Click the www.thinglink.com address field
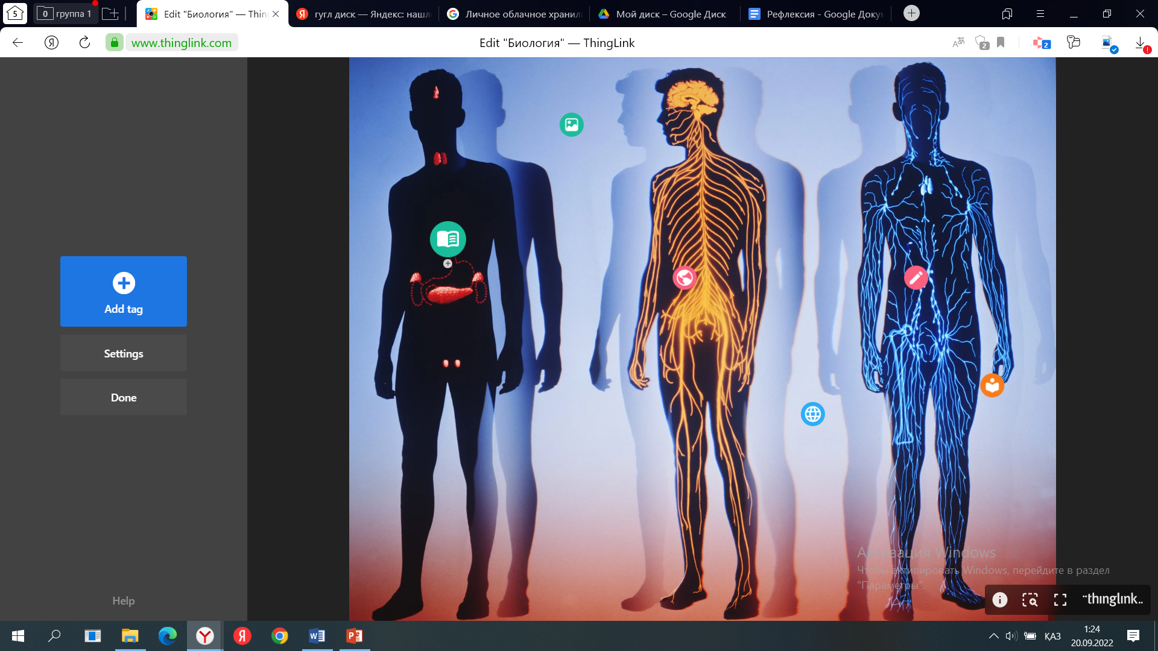 pyautogui.click(x=181, y=43)
